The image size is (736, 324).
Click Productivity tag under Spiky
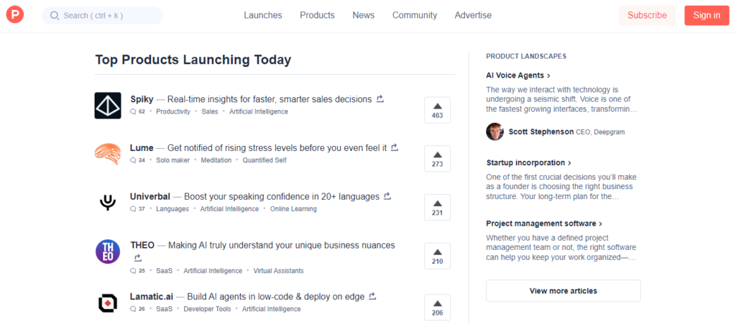pos(173,111)
